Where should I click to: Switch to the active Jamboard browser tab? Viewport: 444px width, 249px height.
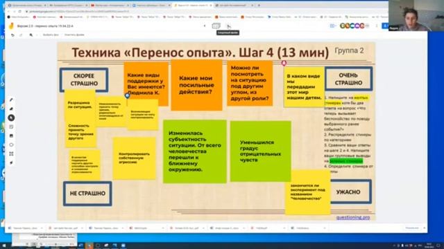tap(193, 6)
